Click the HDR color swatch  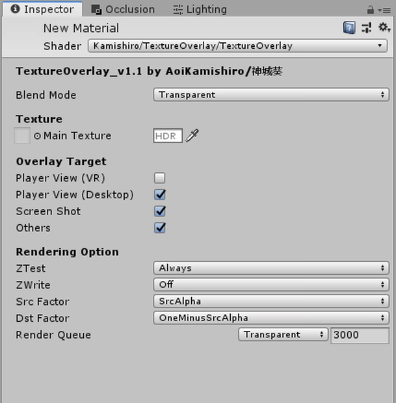(x=168, y=135)
